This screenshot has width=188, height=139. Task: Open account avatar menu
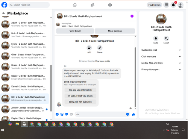click(180, 5)
